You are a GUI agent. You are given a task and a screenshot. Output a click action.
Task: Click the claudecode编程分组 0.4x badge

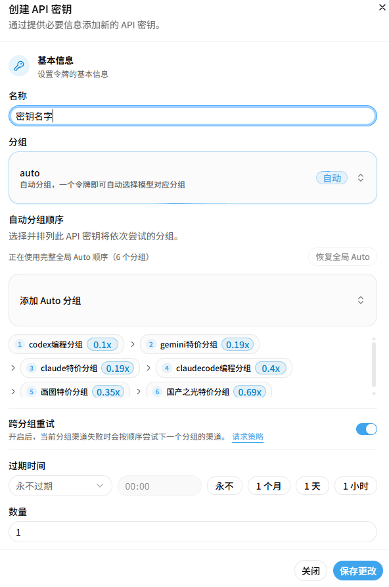pyautogui.click(x=271, y=369)
